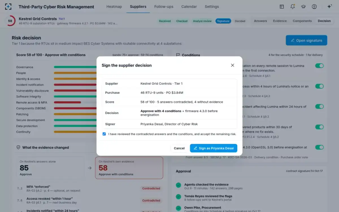
Task: Select the Signature stage pill
Action: pos(223,21)
